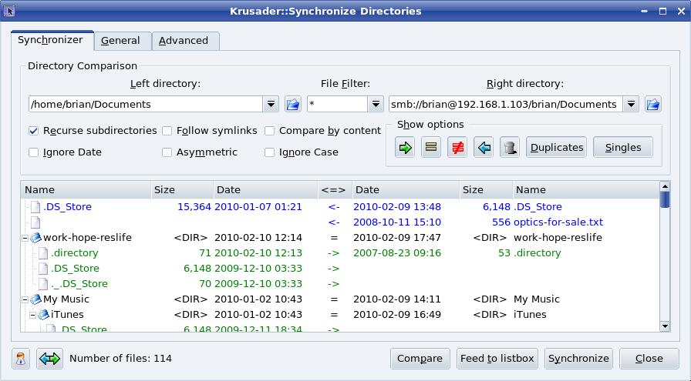691x381 pixels.
Task: Select the right-side .DS_Store entry
Action: 538,207
